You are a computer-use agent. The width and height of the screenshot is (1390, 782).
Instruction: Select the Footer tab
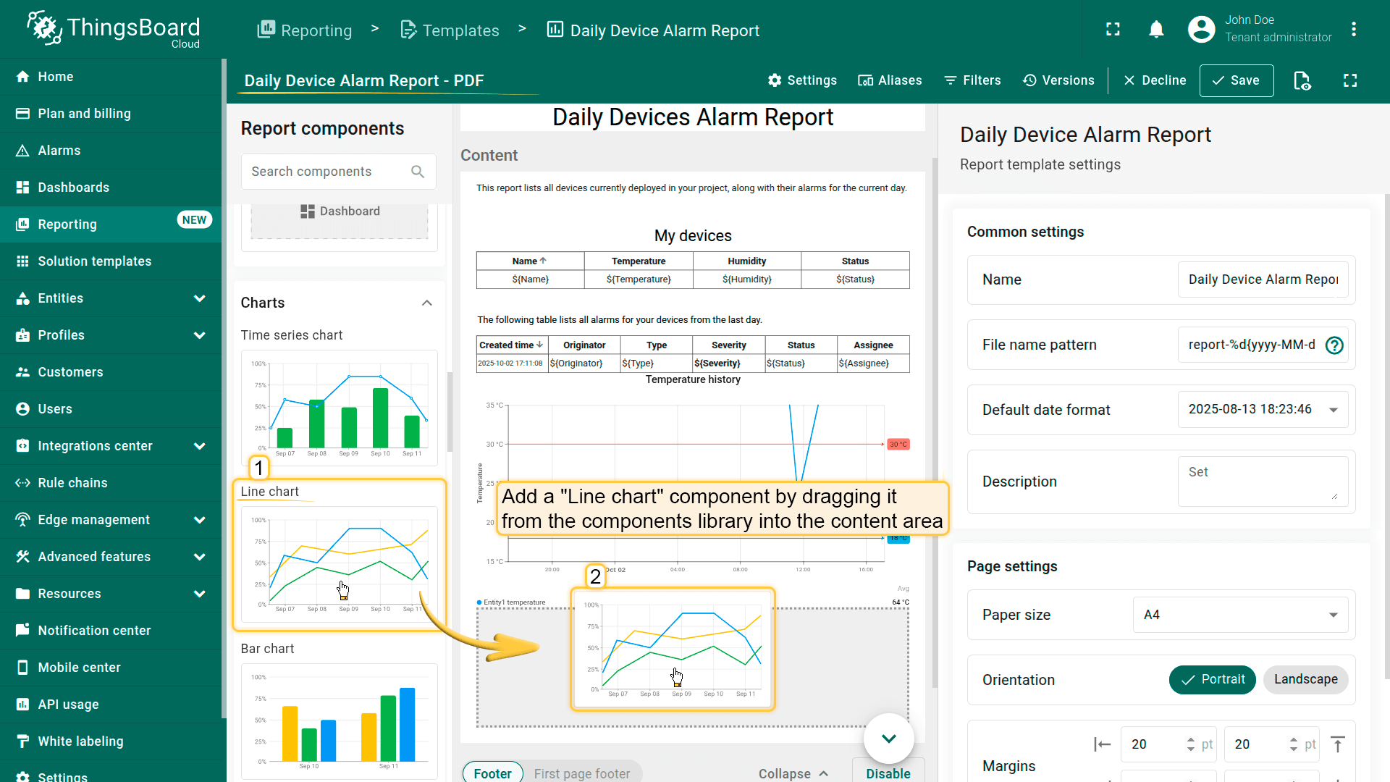click(x=492, y=773)
